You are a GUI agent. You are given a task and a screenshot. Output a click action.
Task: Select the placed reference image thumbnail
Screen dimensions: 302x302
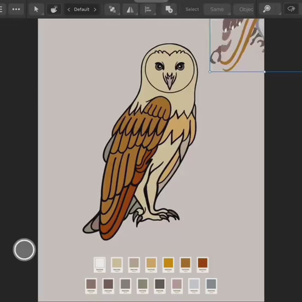coord(237,45)
